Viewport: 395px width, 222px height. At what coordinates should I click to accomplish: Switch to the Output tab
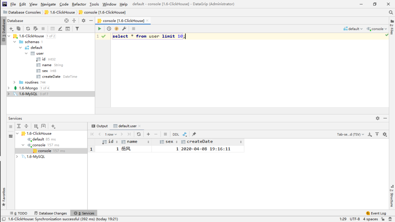(x=99, y=126)
